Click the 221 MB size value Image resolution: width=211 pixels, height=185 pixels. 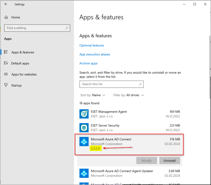(175, 126)
